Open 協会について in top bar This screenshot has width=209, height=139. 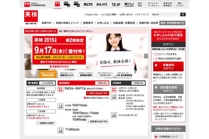180,4
